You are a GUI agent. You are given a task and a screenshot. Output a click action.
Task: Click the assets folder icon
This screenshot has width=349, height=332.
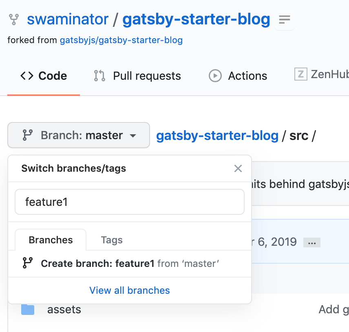click(28, 310)
